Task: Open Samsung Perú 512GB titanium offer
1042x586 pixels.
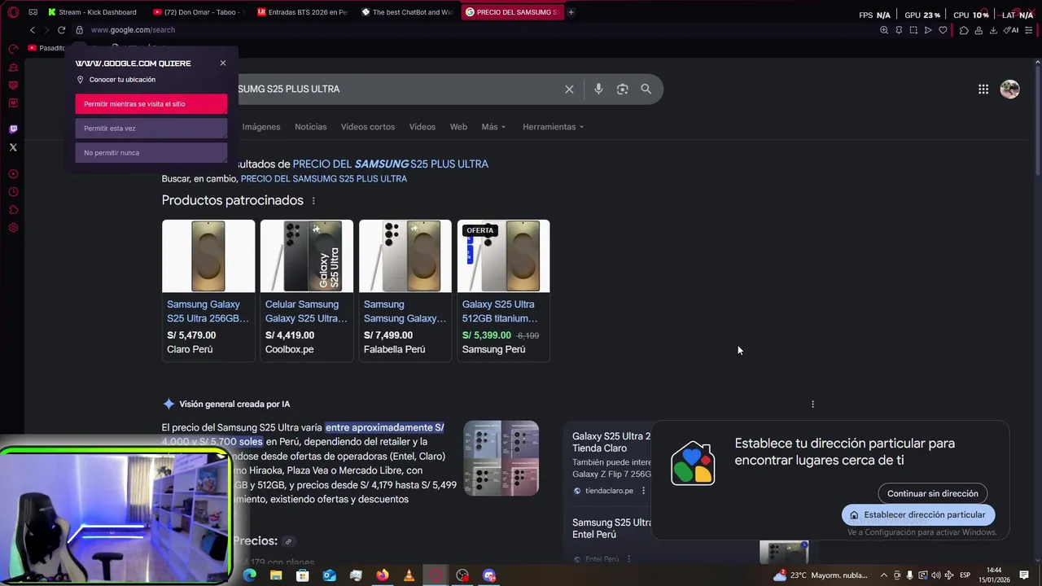Action: (x=504, y=290)
